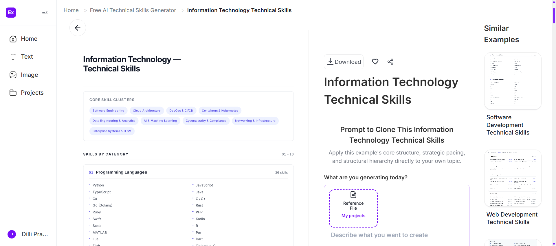Click the Enterprise Systems & ITSM tag
Image resolution: width=556 pixels, height=246 pixels.
tap(112, 131)
